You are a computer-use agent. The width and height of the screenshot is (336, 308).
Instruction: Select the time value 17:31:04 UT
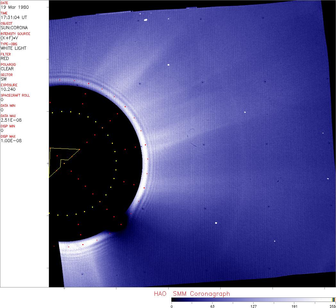13,17
